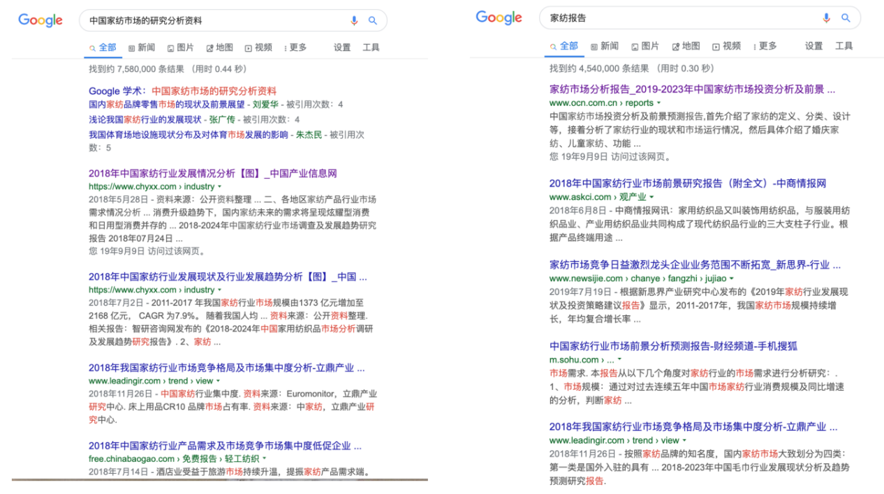Image resolution: width=884 pixels, height=494 pixels.
Task: Click the Google 学术 scholar link
Action: (117, 91)
